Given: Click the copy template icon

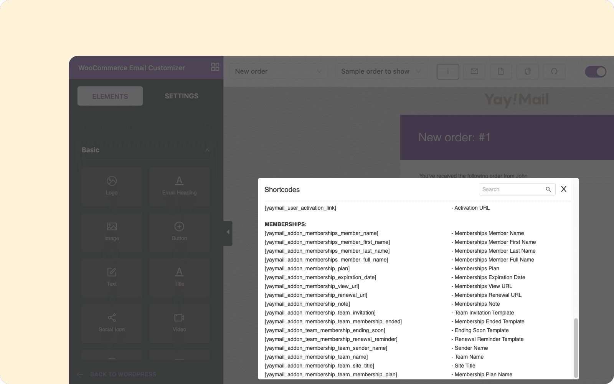Looking at the screenshot, I should click(527, 71).
